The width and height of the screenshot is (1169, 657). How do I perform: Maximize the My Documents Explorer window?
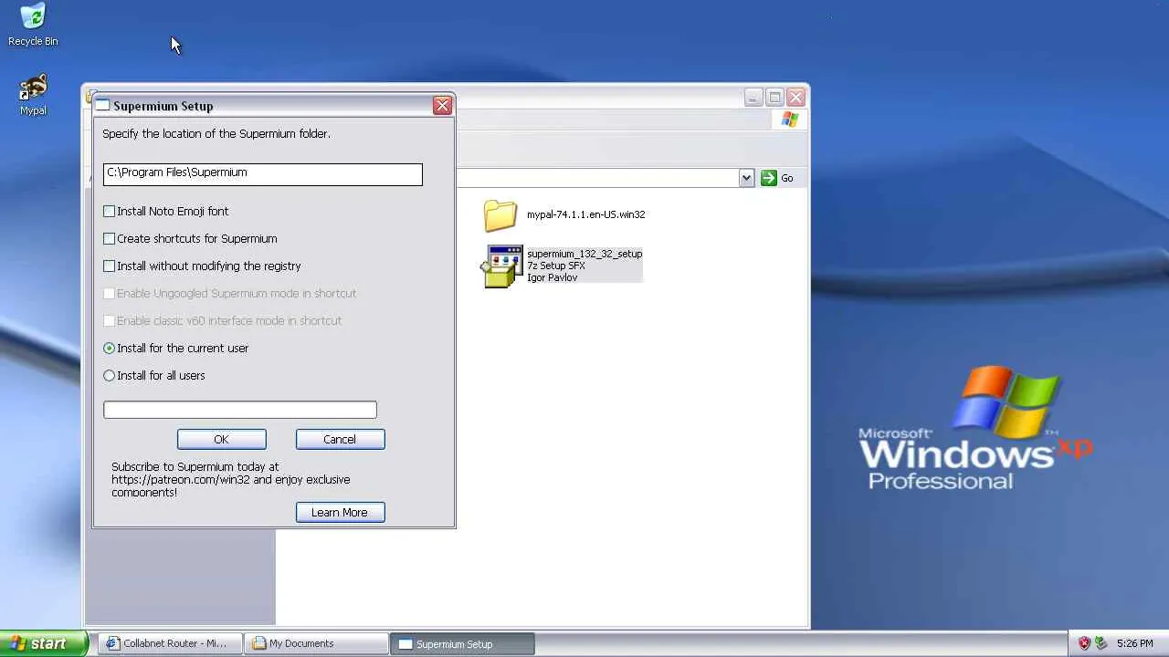click(x=774, y=98)
